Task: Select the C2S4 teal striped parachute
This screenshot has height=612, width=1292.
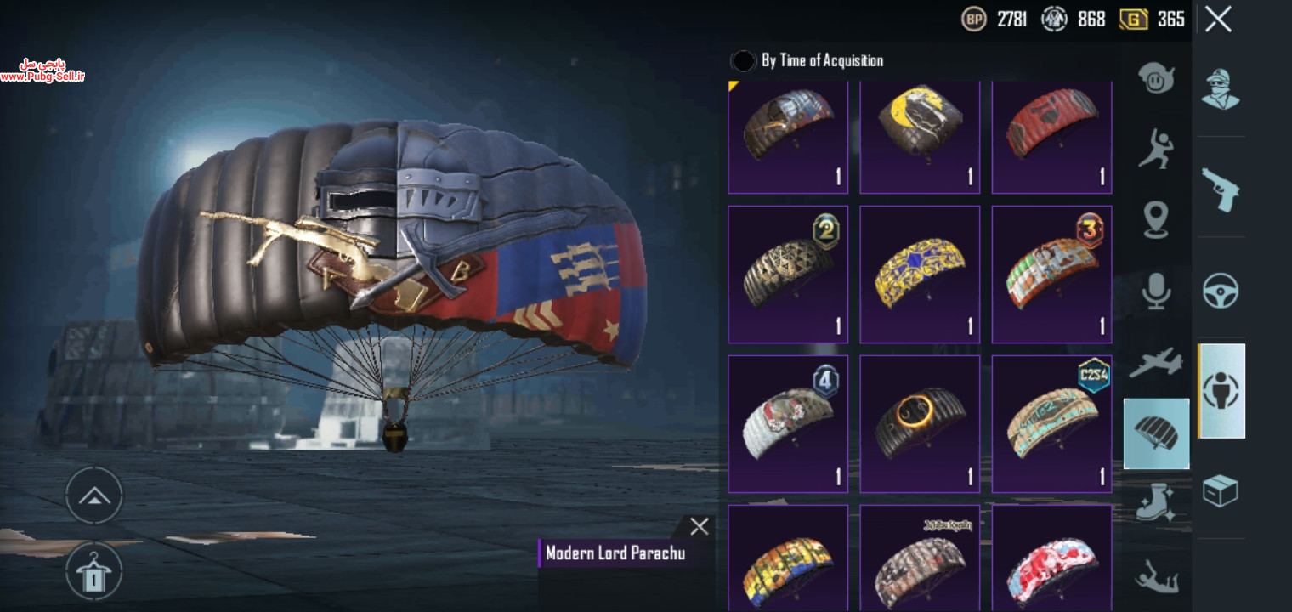Action: coord(1051,423)
